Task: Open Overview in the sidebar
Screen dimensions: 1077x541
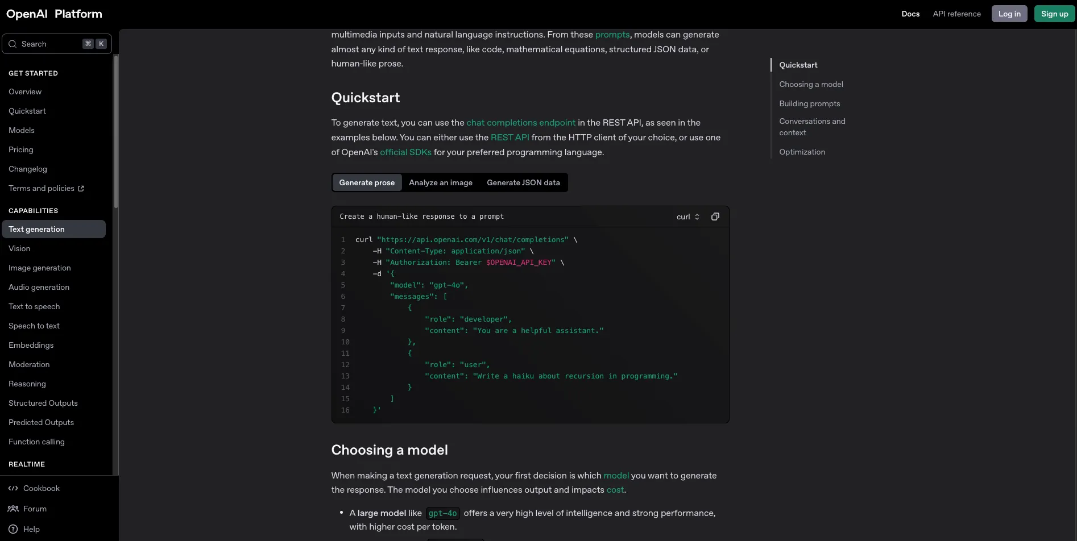Action: tap(25, 91)
